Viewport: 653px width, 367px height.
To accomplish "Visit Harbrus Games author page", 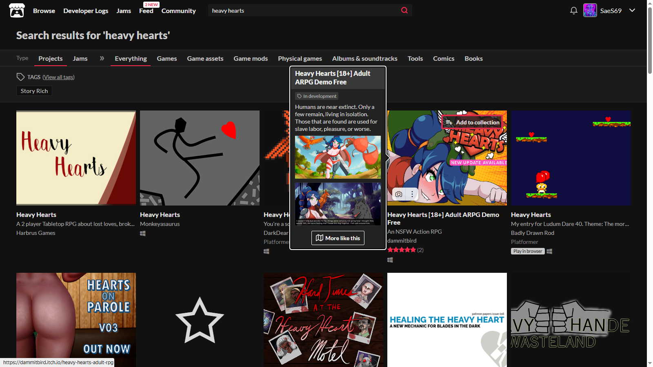I will (x=36, y=233).
